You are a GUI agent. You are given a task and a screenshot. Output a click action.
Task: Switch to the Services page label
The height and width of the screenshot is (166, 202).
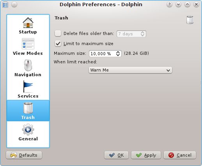coord(28,96)
